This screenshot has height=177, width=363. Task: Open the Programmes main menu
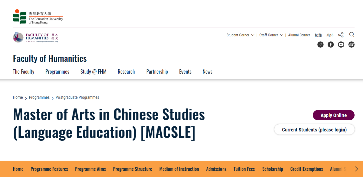57,72
